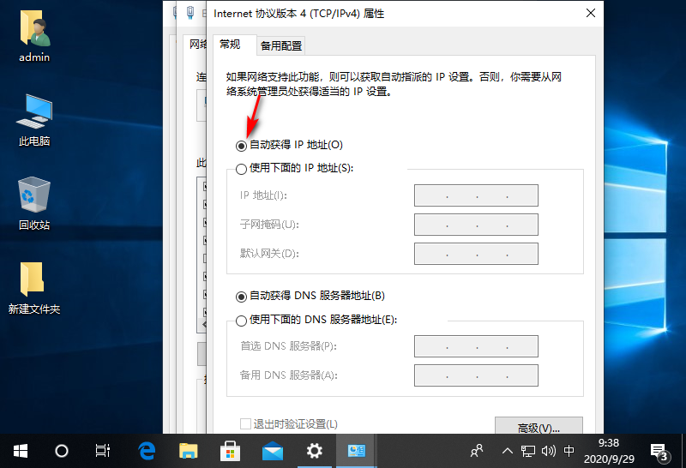The height and width of the screenshot is (468, 686).
Task: Open Microsoft Store taskbar icon
Action: click(x=231, y=450)
